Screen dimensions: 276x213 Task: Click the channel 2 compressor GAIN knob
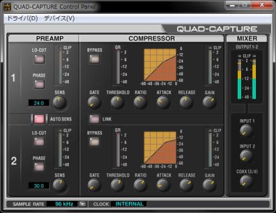[x=209, y=185]
